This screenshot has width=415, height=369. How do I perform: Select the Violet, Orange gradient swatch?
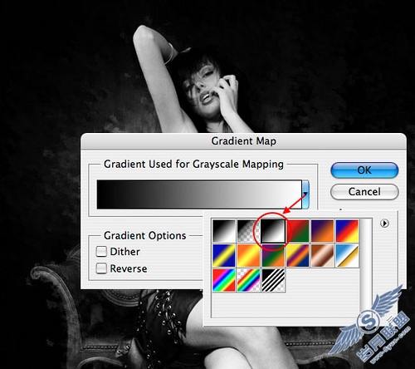tap(322, 231)
